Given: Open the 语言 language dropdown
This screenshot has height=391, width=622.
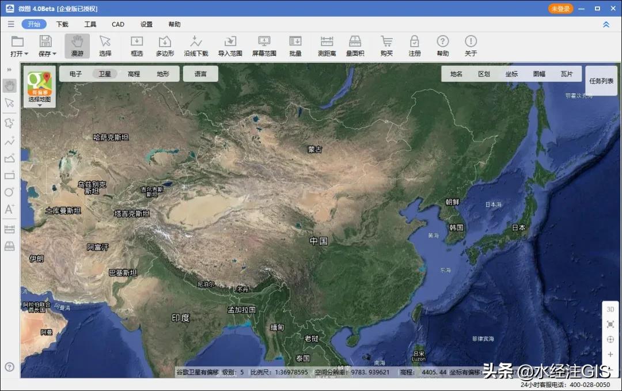Looking at the screenshot, I should [x=200, y=74].
